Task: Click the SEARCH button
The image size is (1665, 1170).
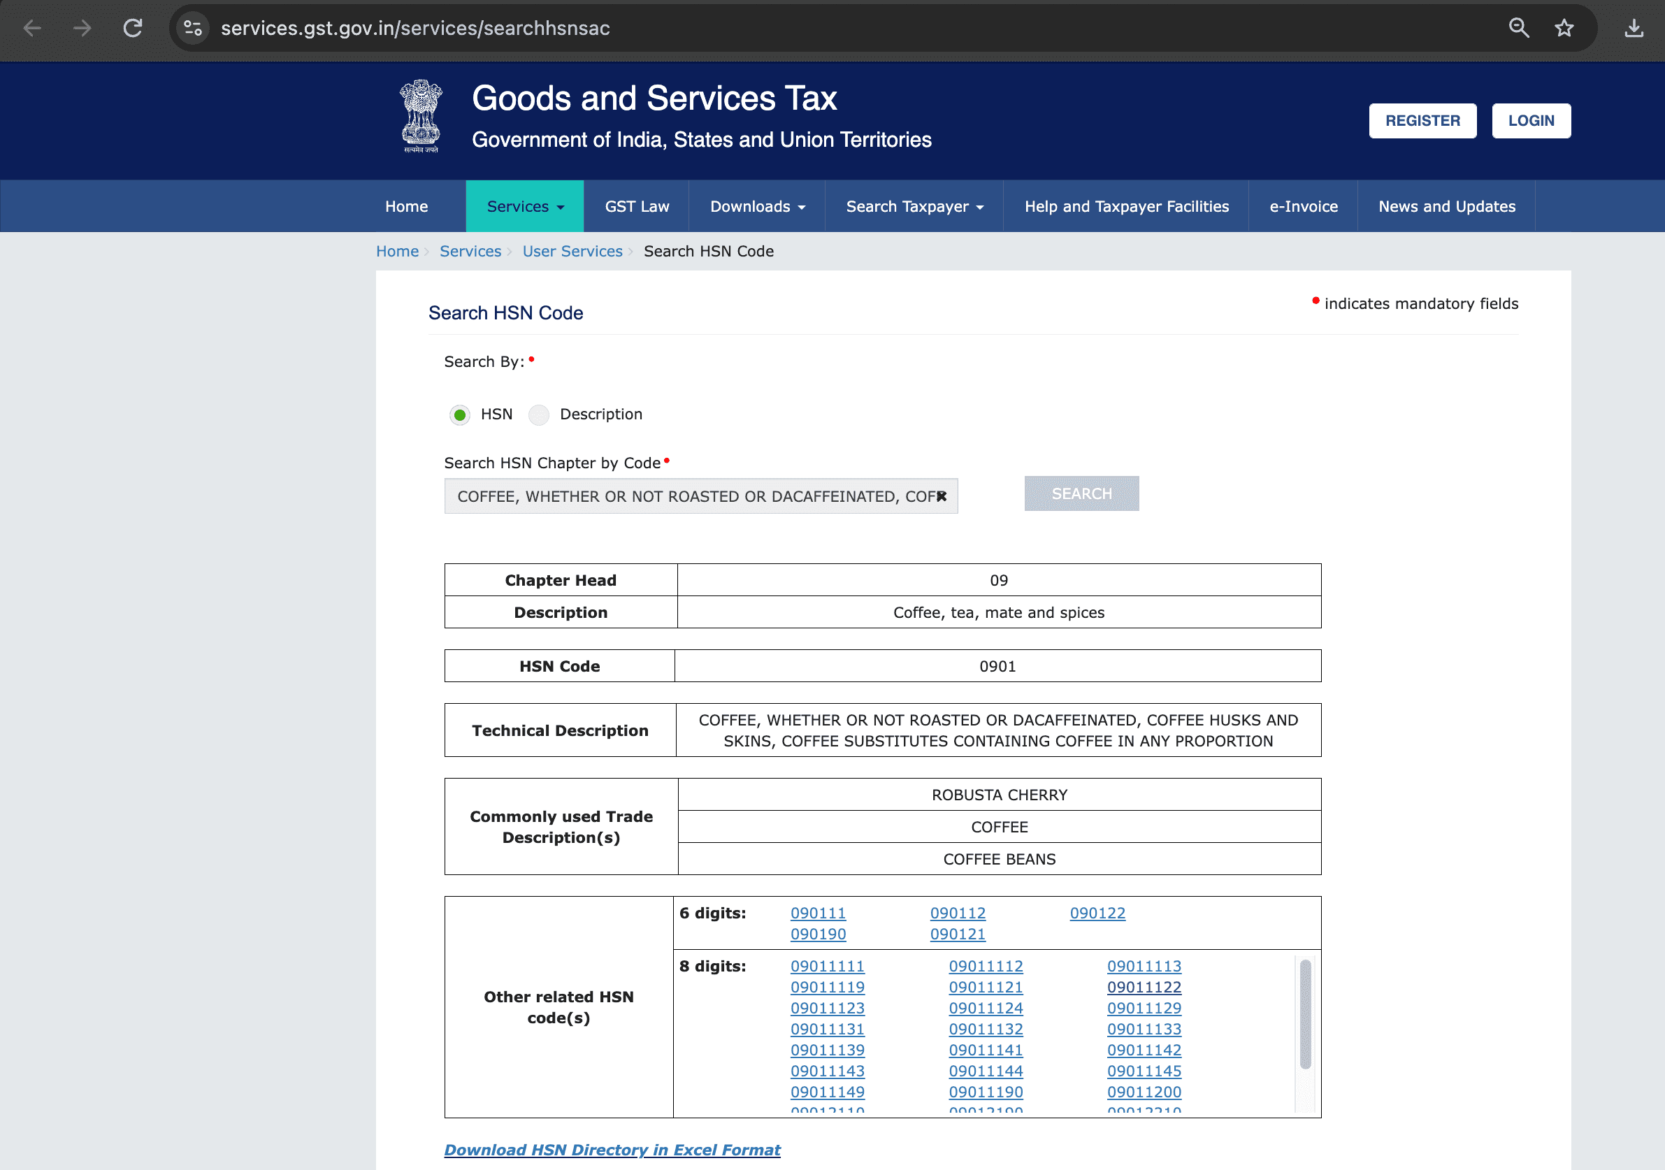Action: [x=1081, y=493]
